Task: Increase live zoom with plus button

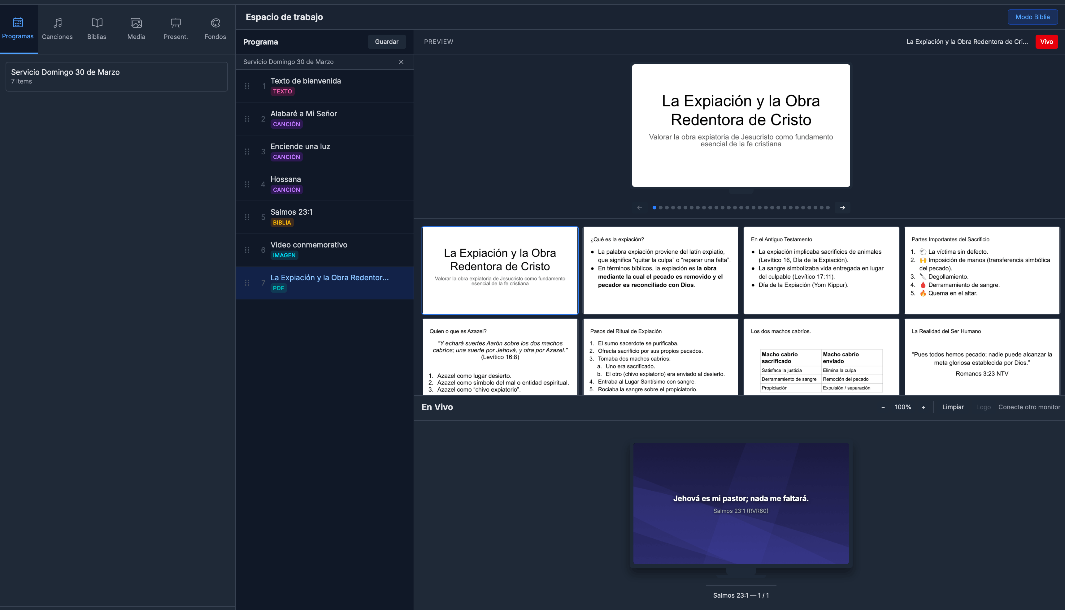Action: coord(923,407)
